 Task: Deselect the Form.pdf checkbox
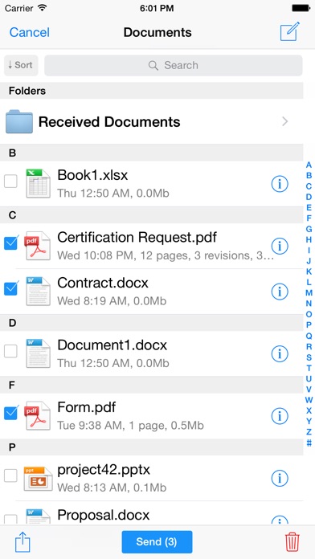pyautogui.click(x=10, y=412)
